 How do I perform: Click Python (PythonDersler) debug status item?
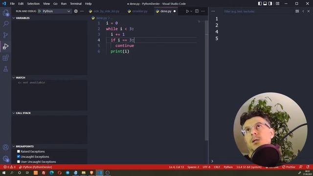click(x=36, y=167)
